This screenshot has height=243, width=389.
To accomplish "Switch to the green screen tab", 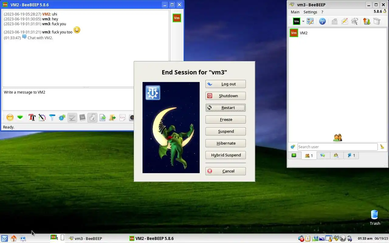I will (294, 155).
